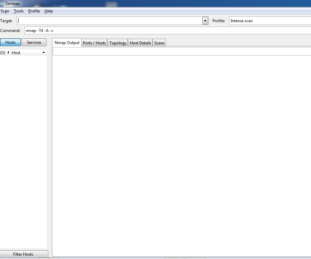Click the scan output selector box
The width and height of the screenshot is (311, 259).
(182, 52)
